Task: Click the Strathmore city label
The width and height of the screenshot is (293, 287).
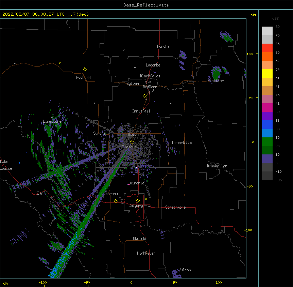Action: 175,207
